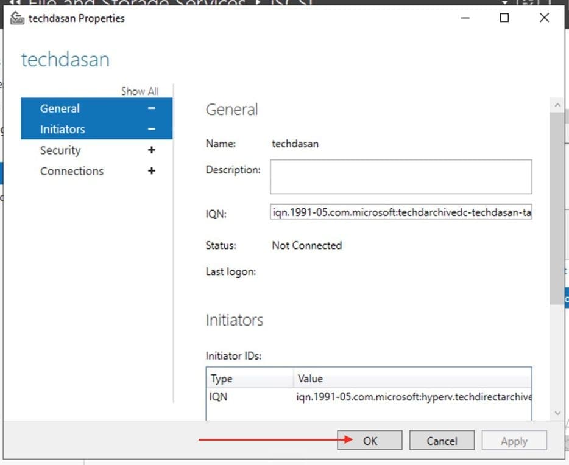This screenshot has width=569, height=465.
Task: Expand the Connections section plus icon
Action: coord(152,171)
